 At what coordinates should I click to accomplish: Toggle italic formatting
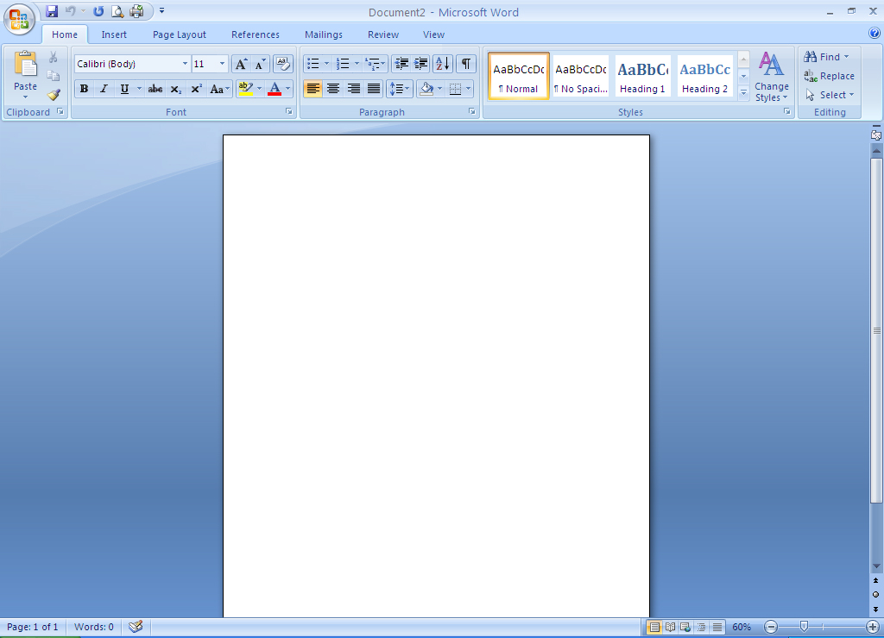(x=104, y=88)
